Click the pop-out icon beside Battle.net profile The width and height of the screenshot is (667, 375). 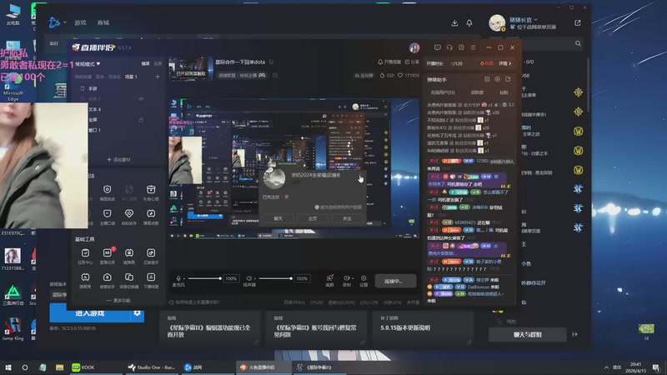click(x=577, y=23)
